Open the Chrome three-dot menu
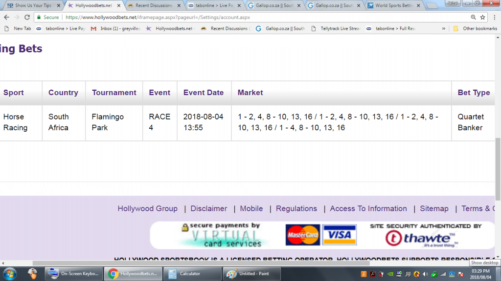501x281 pixels. 494,17
